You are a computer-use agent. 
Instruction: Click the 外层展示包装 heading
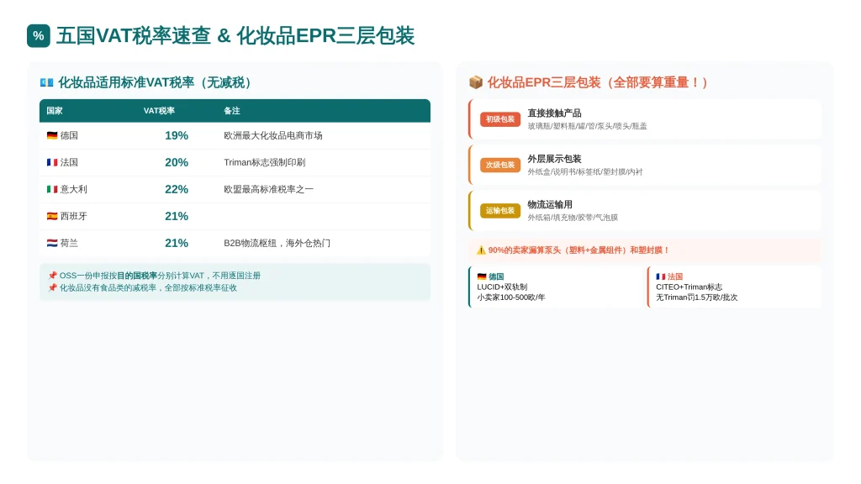click(554, 159)
